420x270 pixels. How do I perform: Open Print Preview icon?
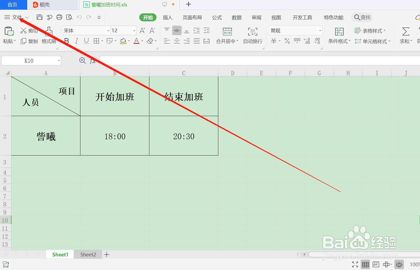[69, 17]
